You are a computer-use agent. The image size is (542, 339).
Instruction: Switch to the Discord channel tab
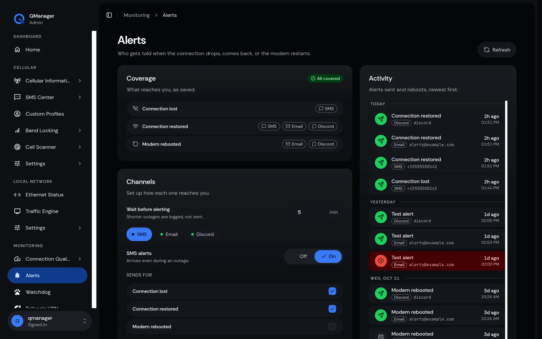tap(202, 234)
